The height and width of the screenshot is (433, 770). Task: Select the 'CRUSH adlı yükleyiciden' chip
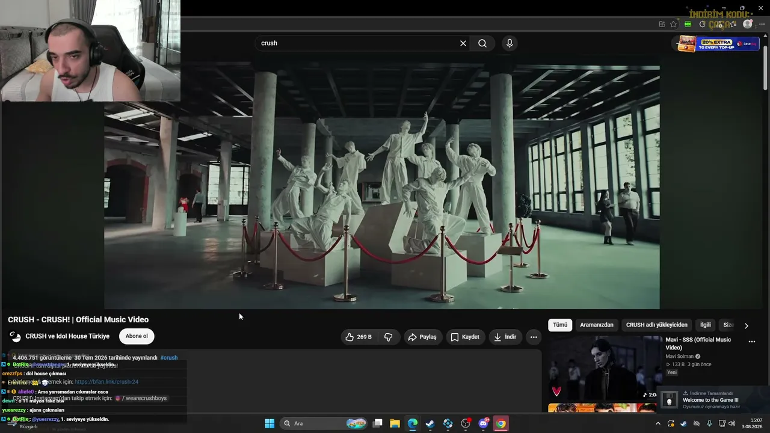657,325
